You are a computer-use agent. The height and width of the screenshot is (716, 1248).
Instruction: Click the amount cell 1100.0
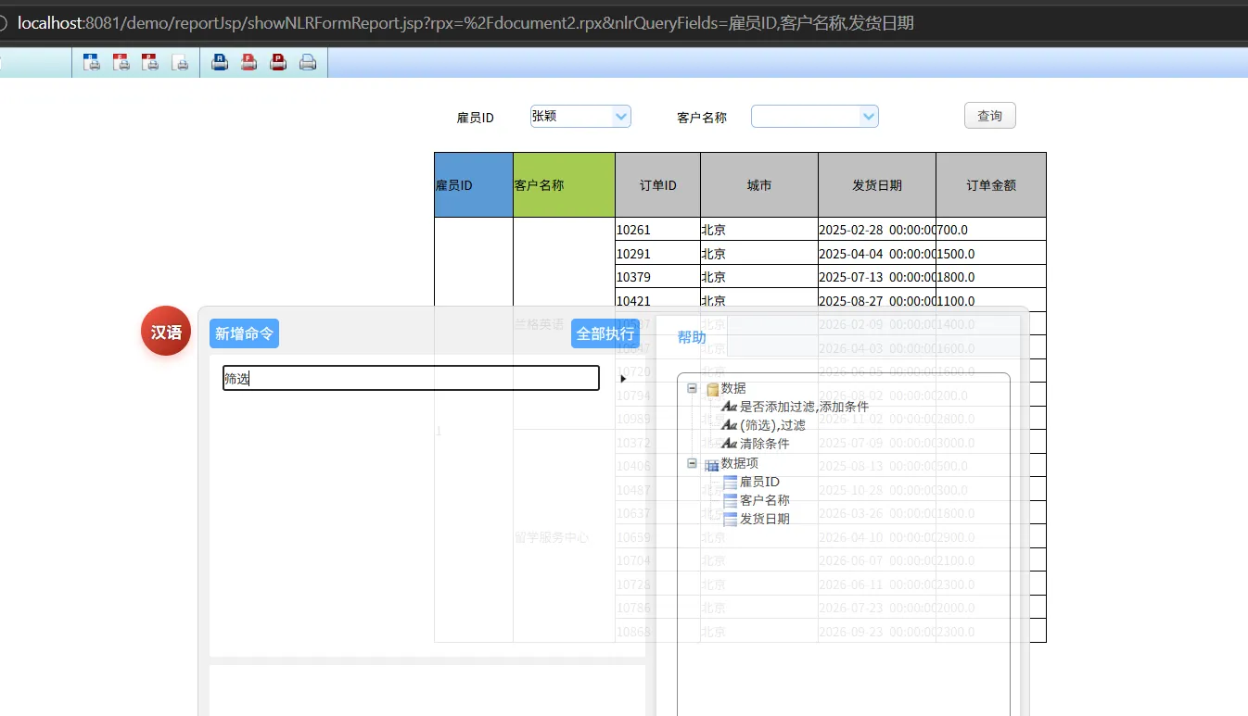[991, 300]
